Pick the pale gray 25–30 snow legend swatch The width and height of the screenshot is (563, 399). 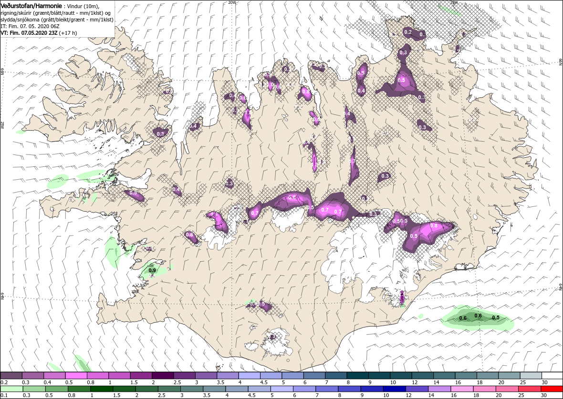pyautogui.click(x=530, y=376)
